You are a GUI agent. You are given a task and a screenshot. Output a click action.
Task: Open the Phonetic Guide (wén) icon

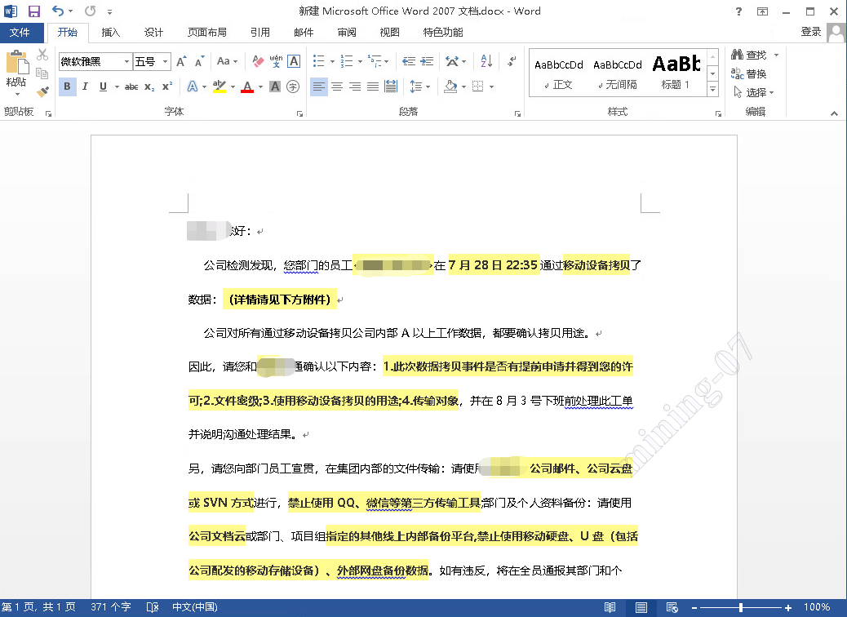tap(277, 60)
